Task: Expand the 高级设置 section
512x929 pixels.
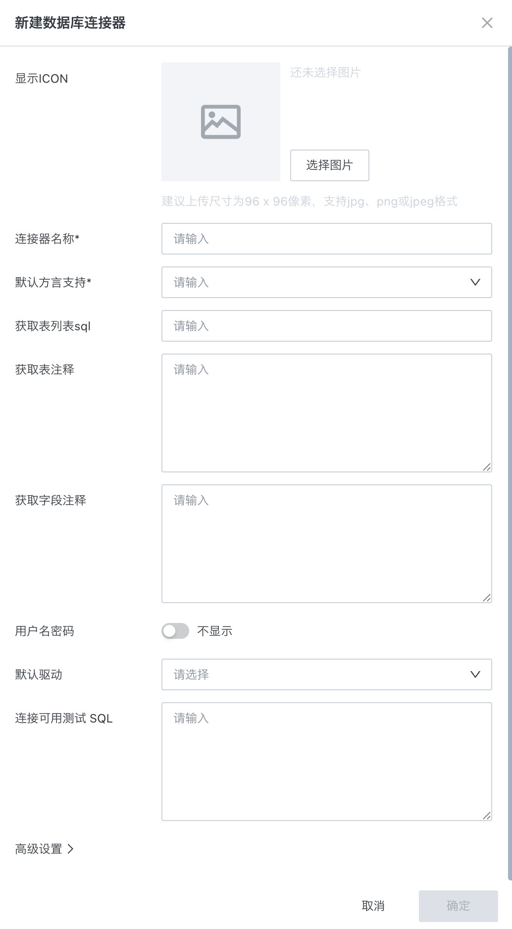Action: 45,849
